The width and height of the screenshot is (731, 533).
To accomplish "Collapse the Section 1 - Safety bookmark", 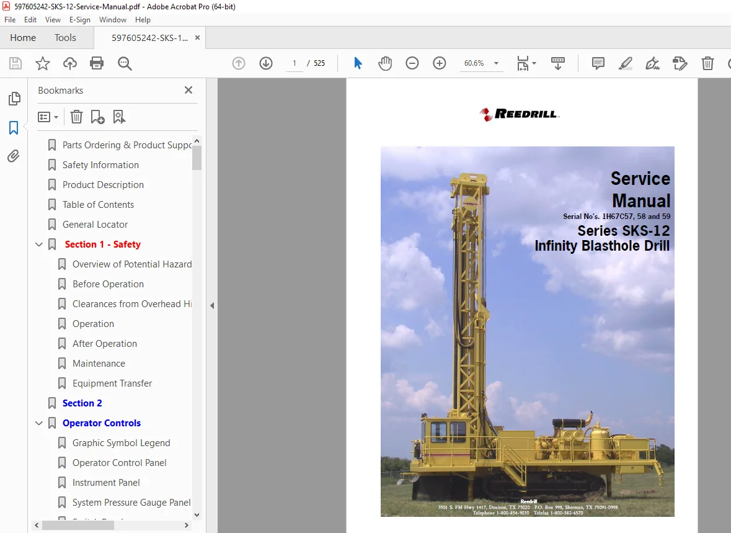I will point(39,244).
